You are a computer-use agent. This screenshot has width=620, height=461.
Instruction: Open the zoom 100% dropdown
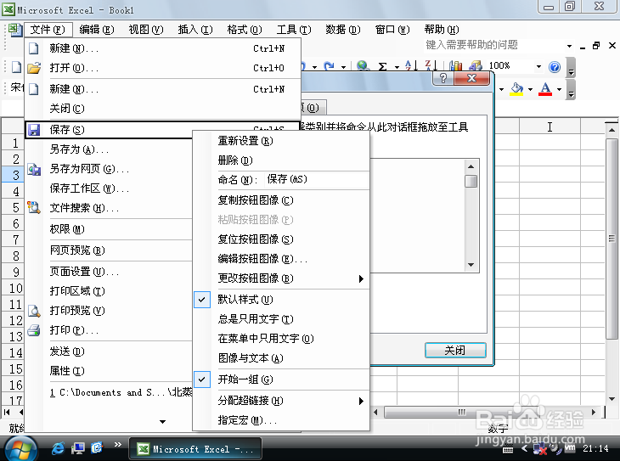click(x=538, y=66)
